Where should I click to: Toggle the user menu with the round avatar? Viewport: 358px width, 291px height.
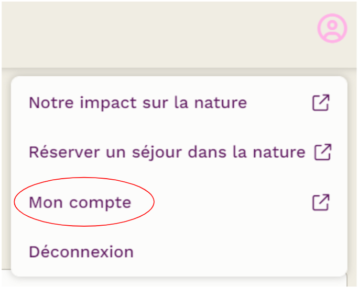tap(332, 28)
